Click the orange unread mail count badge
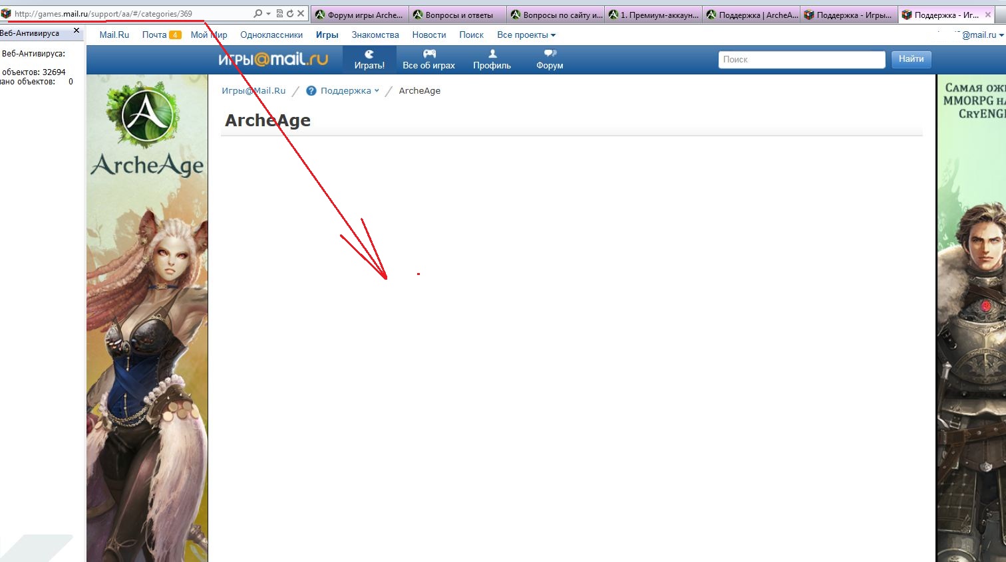Screen dimensions: 1006x562 [x=175, y=35]
